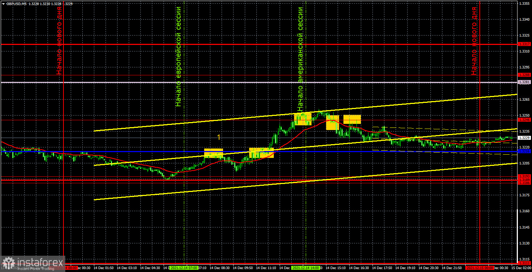Viewport: 532px width, 272px height.
Task: Click the 14 Dec 15:10 time label
Action: [336, 268]
